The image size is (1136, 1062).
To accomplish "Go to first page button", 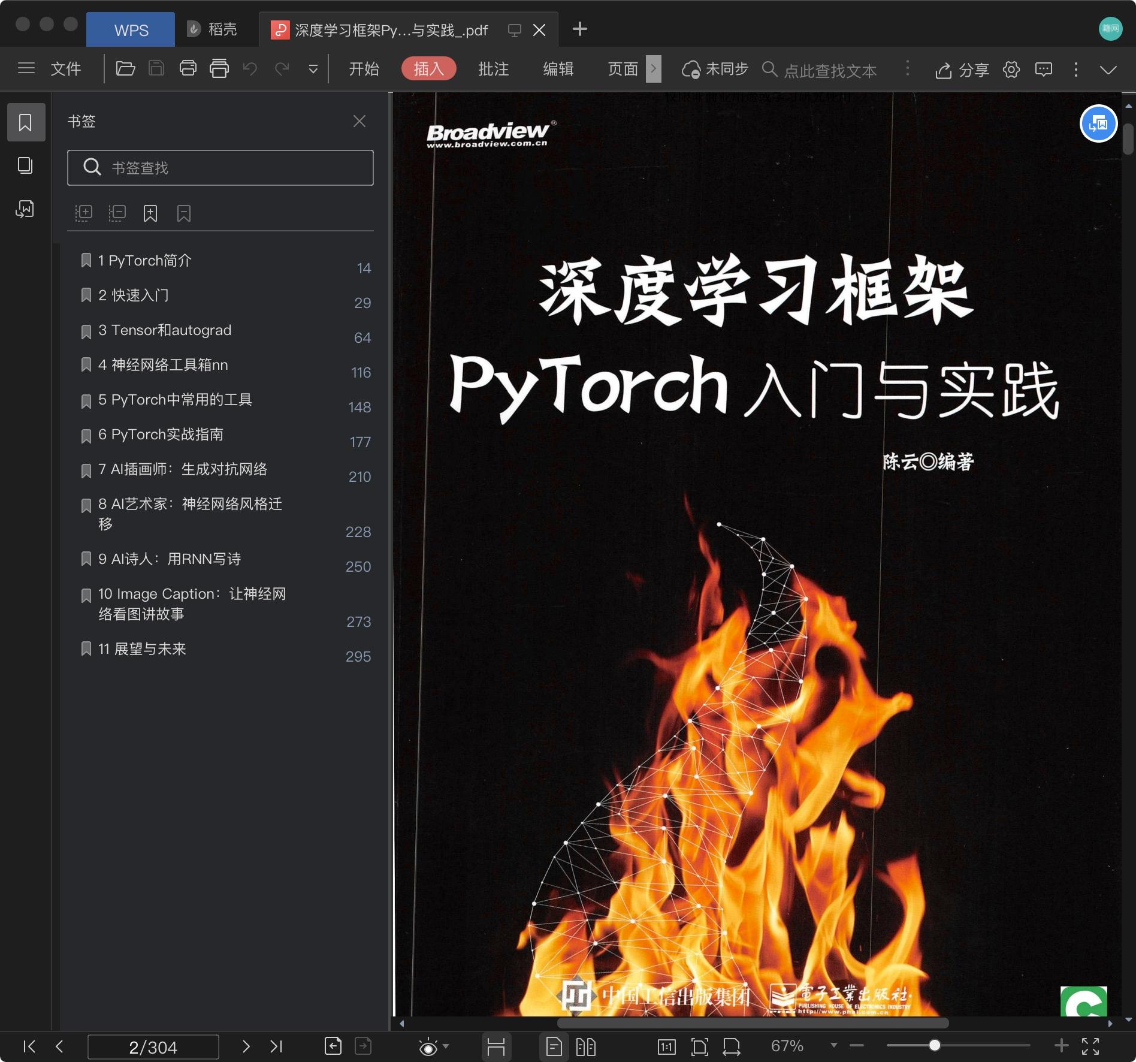I will (29, 1046).
